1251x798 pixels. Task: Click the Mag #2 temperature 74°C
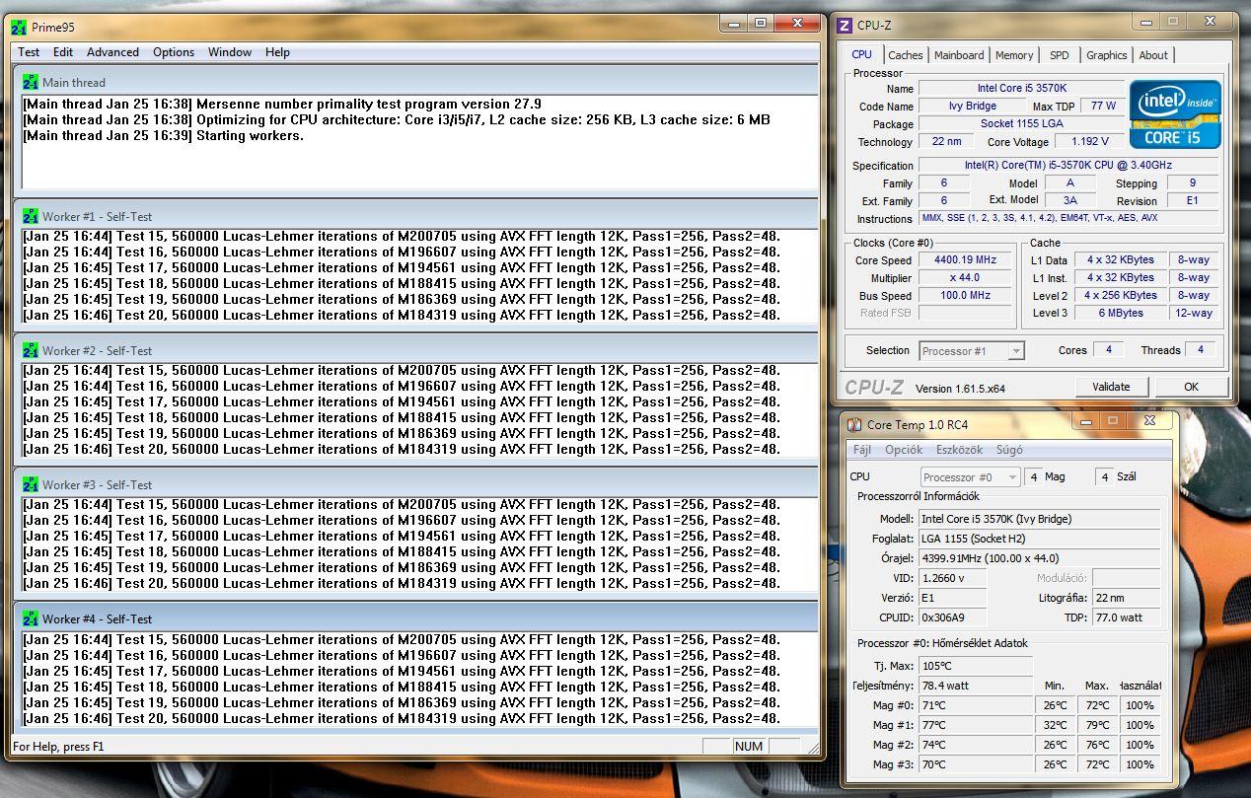976,746
